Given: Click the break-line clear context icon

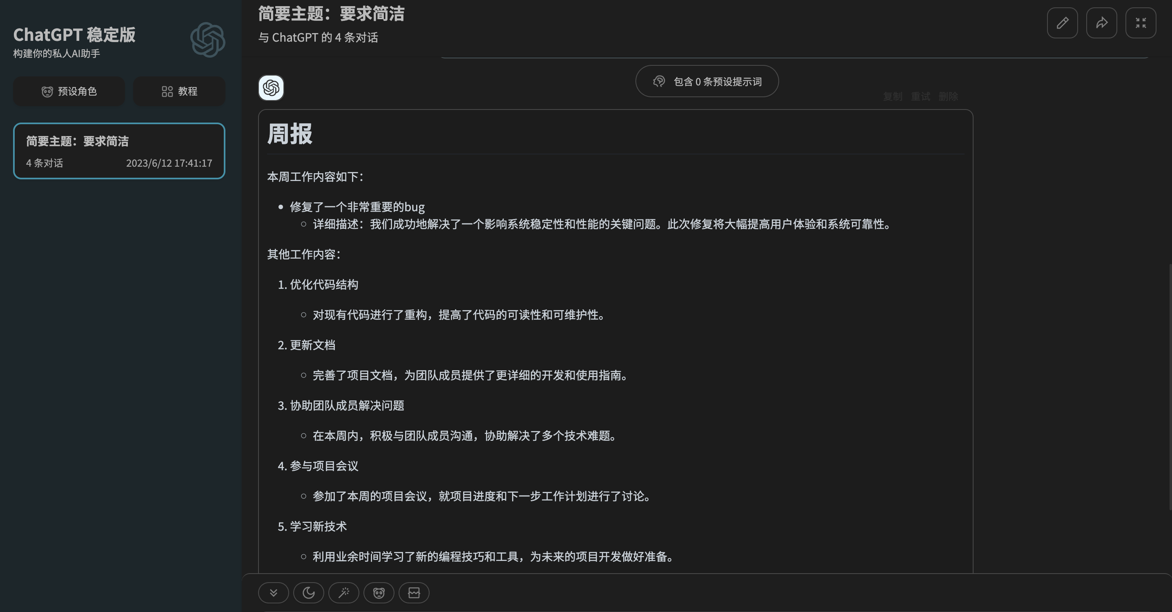Looking at the screenshot, I should [414, 592].
